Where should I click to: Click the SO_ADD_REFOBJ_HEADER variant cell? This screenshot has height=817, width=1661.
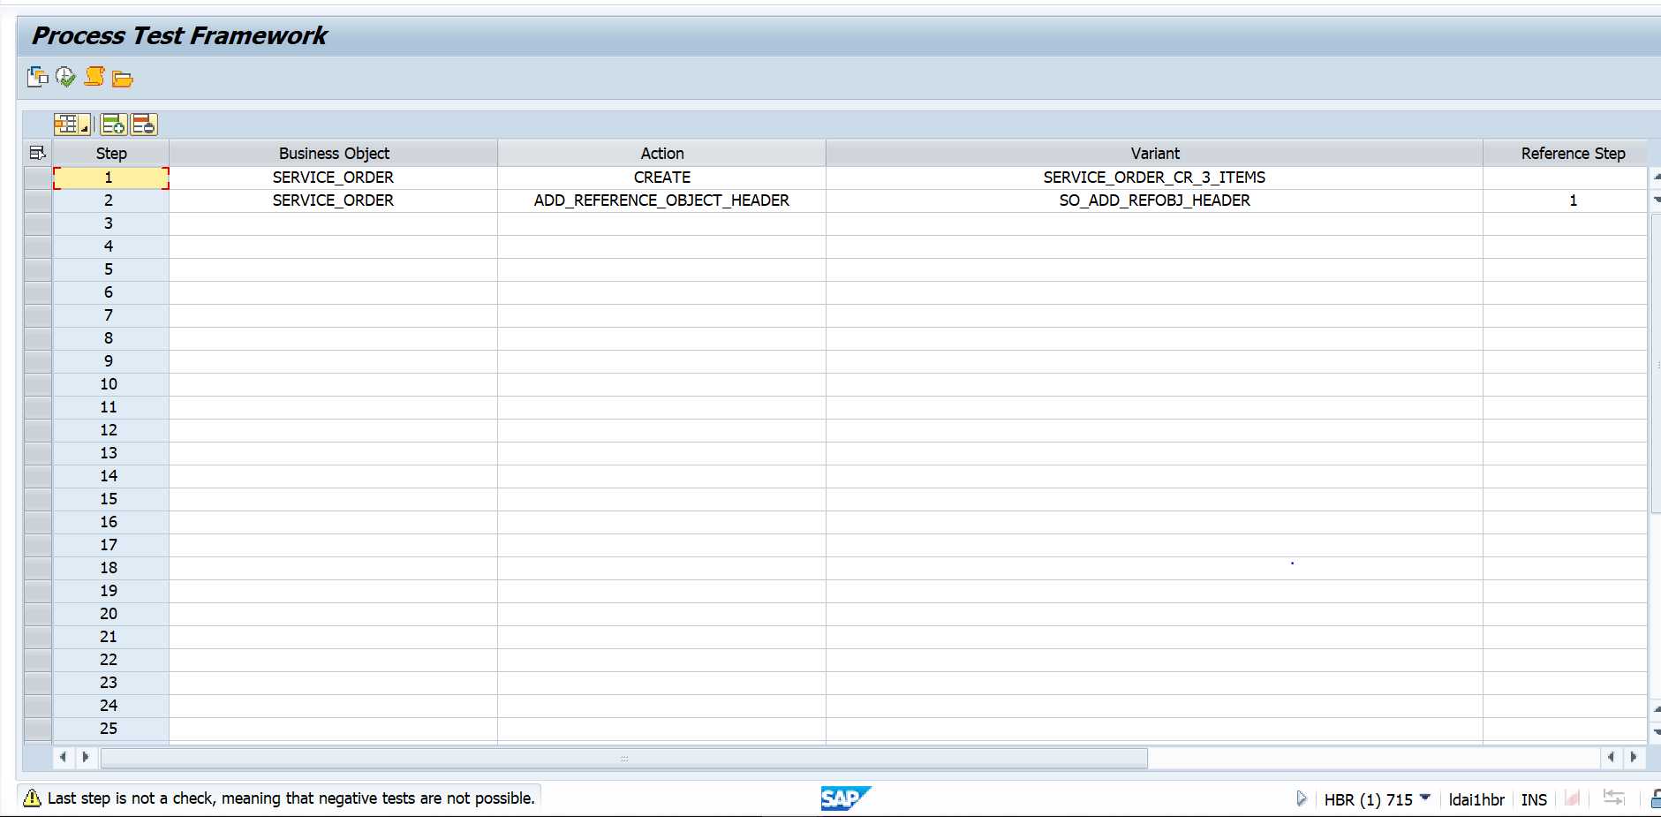(x=1154, y=200)
